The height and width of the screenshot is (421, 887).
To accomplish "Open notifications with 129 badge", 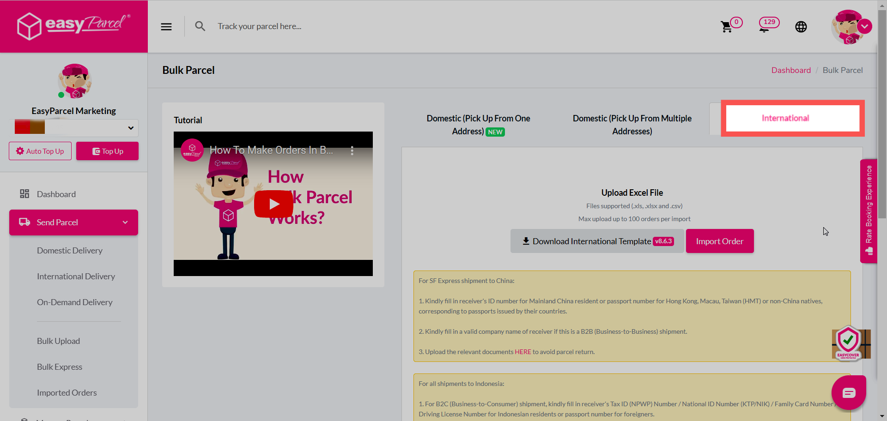I will (x=769, y=24).
